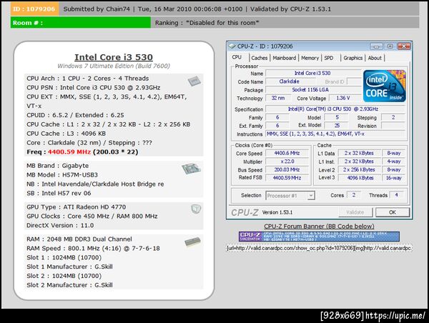The image size is (429, 323).
Task: Click the Windows 7 Ultimate Edition subtitle
Action: pyautogui.click(x=114, y=66)
